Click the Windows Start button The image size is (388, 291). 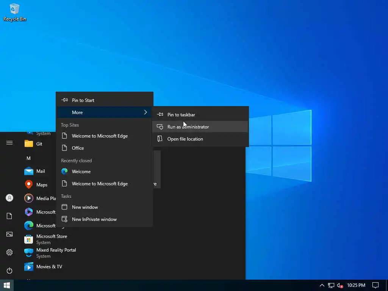(7, 285)
